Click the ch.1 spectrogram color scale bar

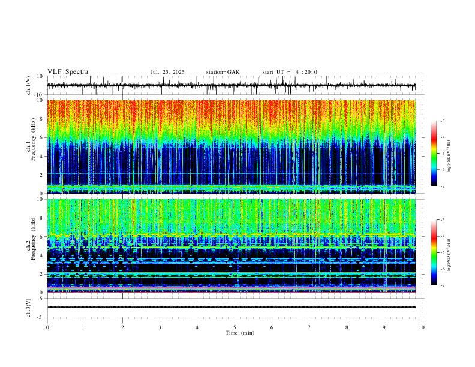pos(434,154)
